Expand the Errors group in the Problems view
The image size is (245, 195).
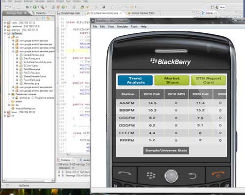(x=59, y=172)
